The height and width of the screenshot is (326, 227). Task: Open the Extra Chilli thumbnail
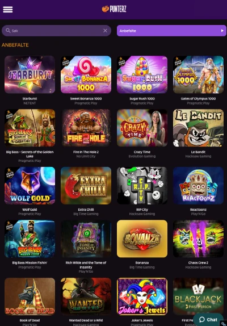click(86, 186)
